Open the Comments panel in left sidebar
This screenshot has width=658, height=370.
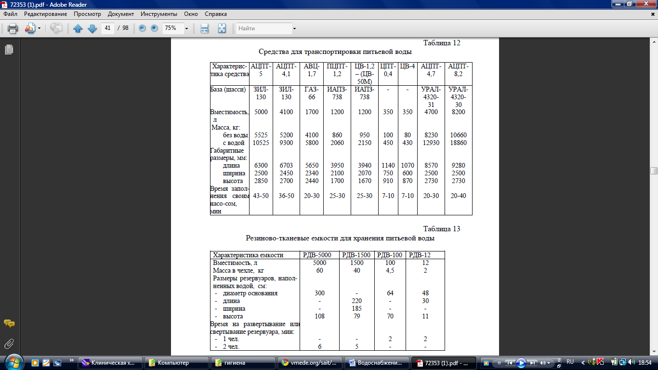tap(9, 323)
